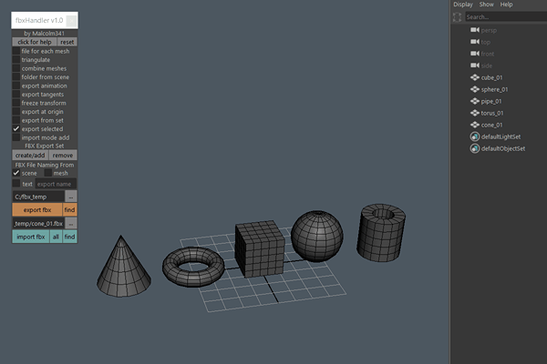Uncheck the export selected option

tap(15, 129)
